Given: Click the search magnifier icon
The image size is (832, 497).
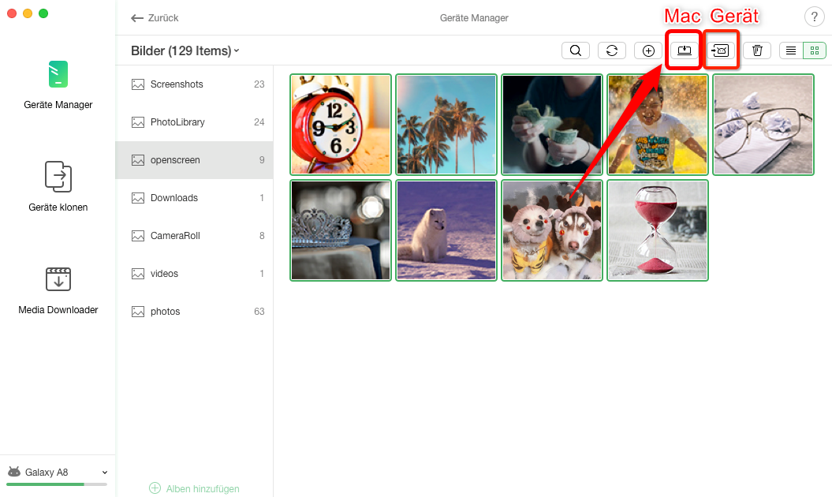Looking at the screenshot, I should 576,50.
